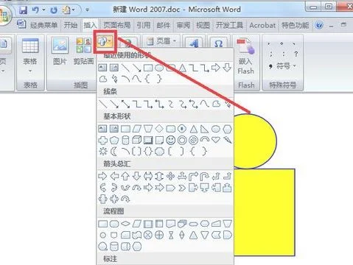The height and width of the screenshot is (265, 353).
Task: Select smiley face in 基本形状
Action: point(171,140)
